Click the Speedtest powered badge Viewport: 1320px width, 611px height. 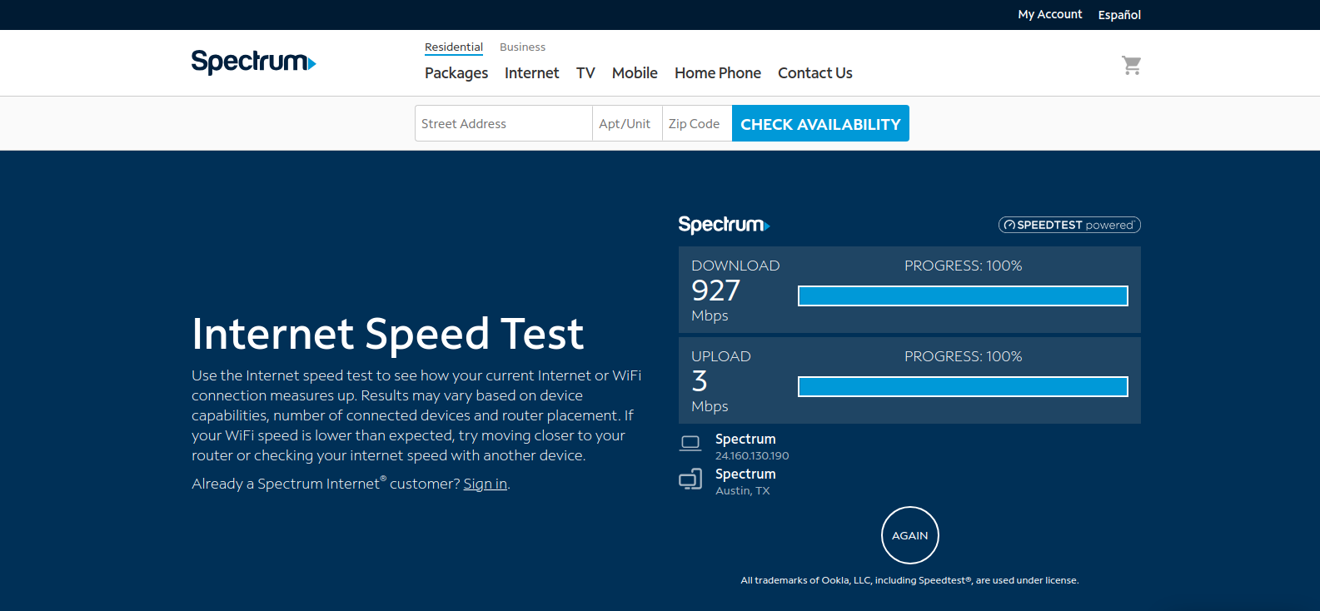click(x=1069, y=225)
